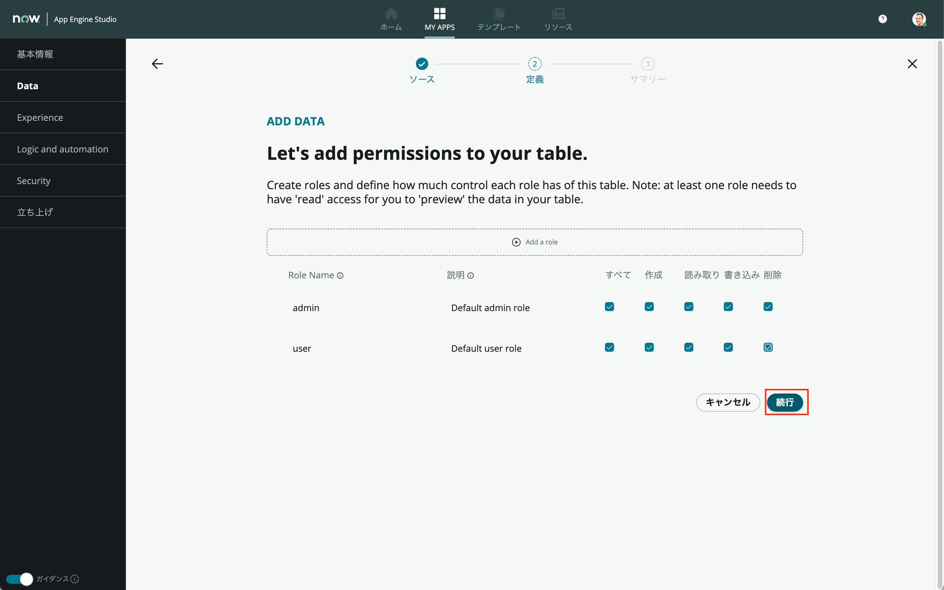Click the App Engine Studio title

pos(85,19)
